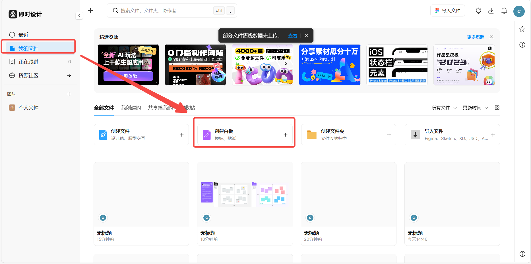The image size is (531, 264).
Task: Click the info icon on right rail
Action: tap(522, 45)
